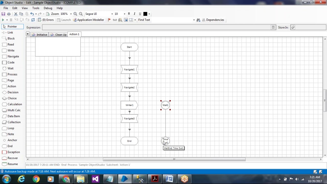
Task: Open the grid options dropdown arrow
Action: (x=135, y=20)
